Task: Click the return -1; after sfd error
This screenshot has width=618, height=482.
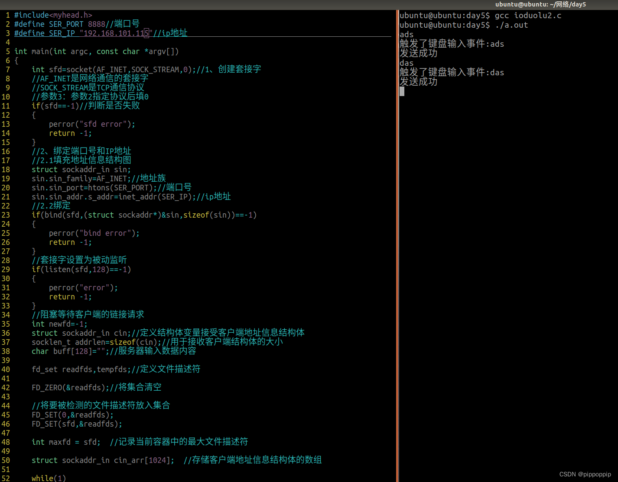Action: click(70, 133)
